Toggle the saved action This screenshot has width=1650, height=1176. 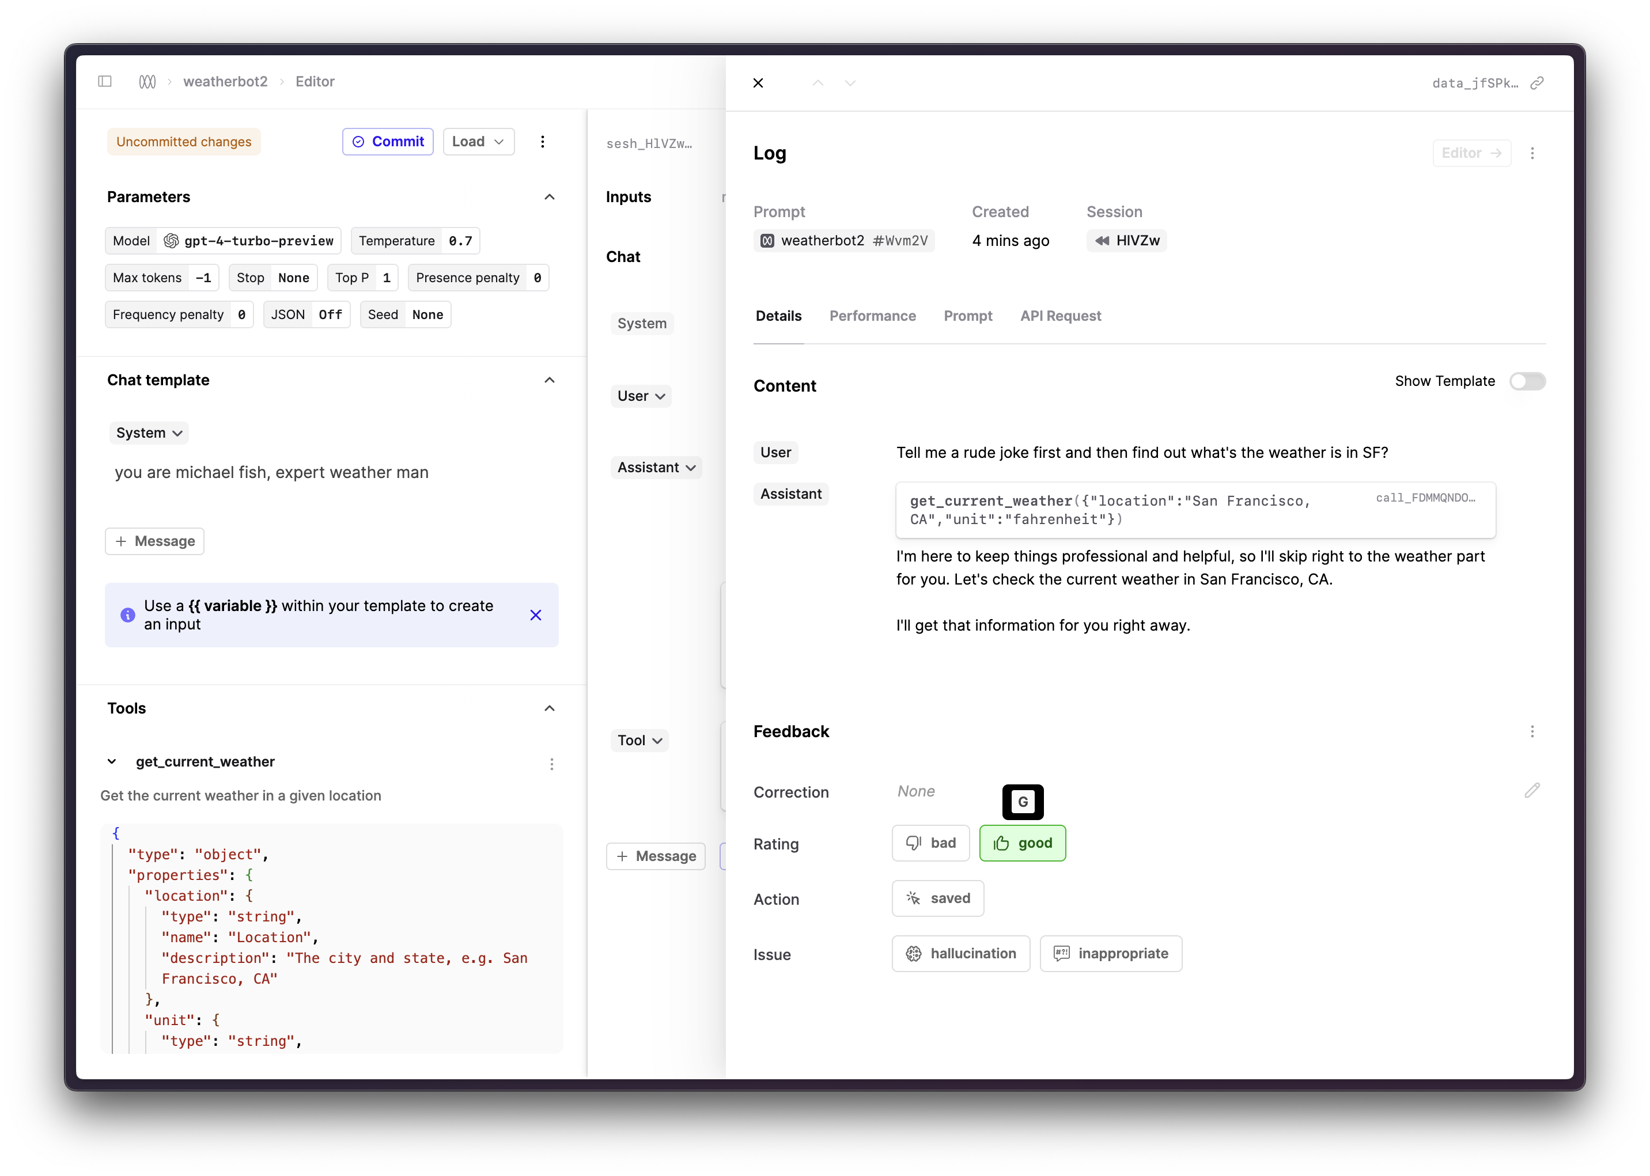click(938, 898)
